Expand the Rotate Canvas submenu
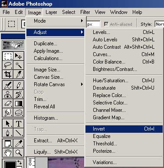This screenshot has width=164, height=168. point(56,84)
